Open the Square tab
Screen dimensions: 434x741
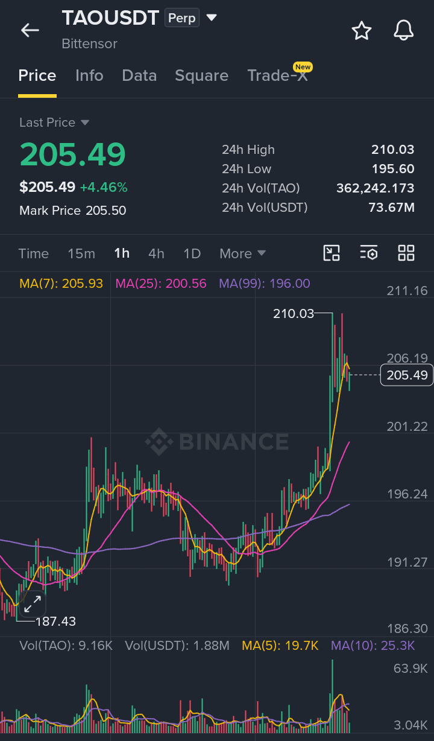click(201, 75)
